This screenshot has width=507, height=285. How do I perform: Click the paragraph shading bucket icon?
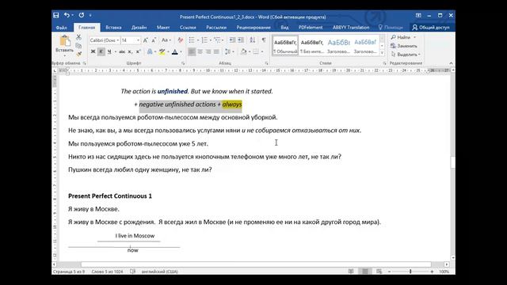tap(243, 51)
